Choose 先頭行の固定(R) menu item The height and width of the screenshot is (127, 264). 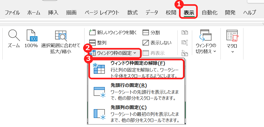136,91
